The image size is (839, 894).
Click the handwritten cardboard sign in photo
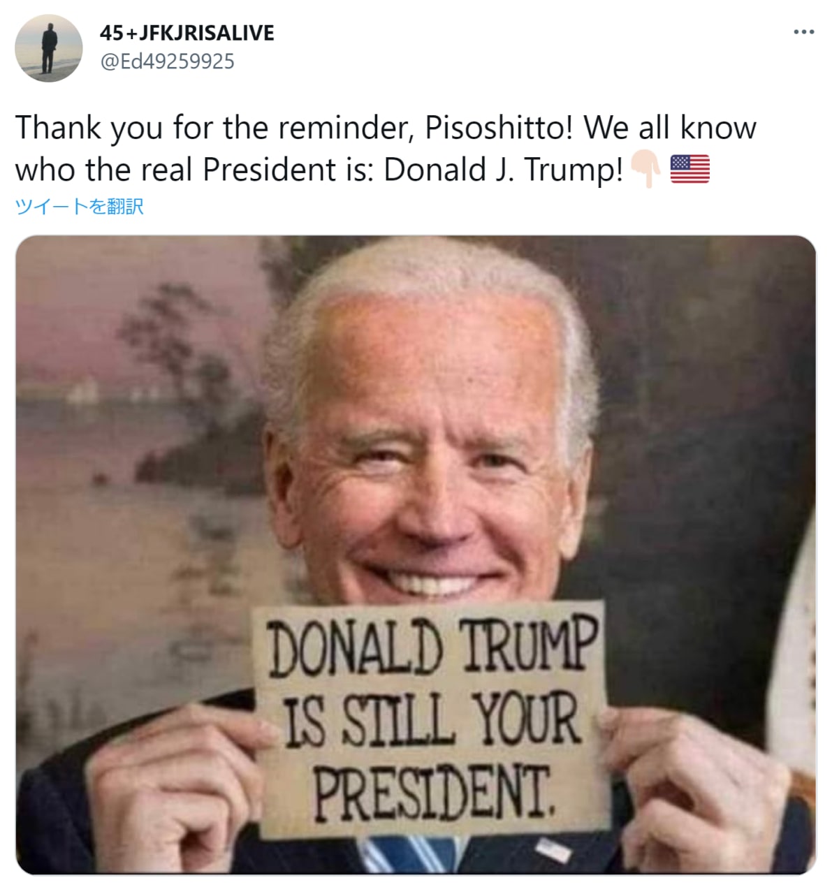tap(432, 719)
